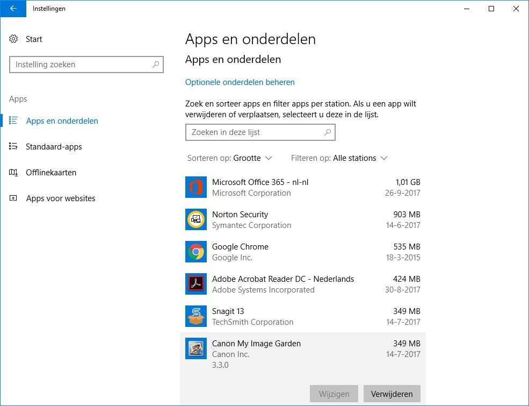Select the Google Chrome app icon

pos(196,252)
